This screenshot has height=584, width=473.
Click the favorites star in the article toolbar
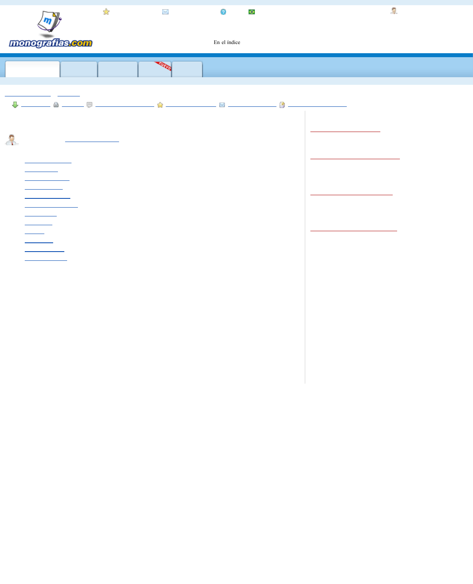tap(160, 105)
